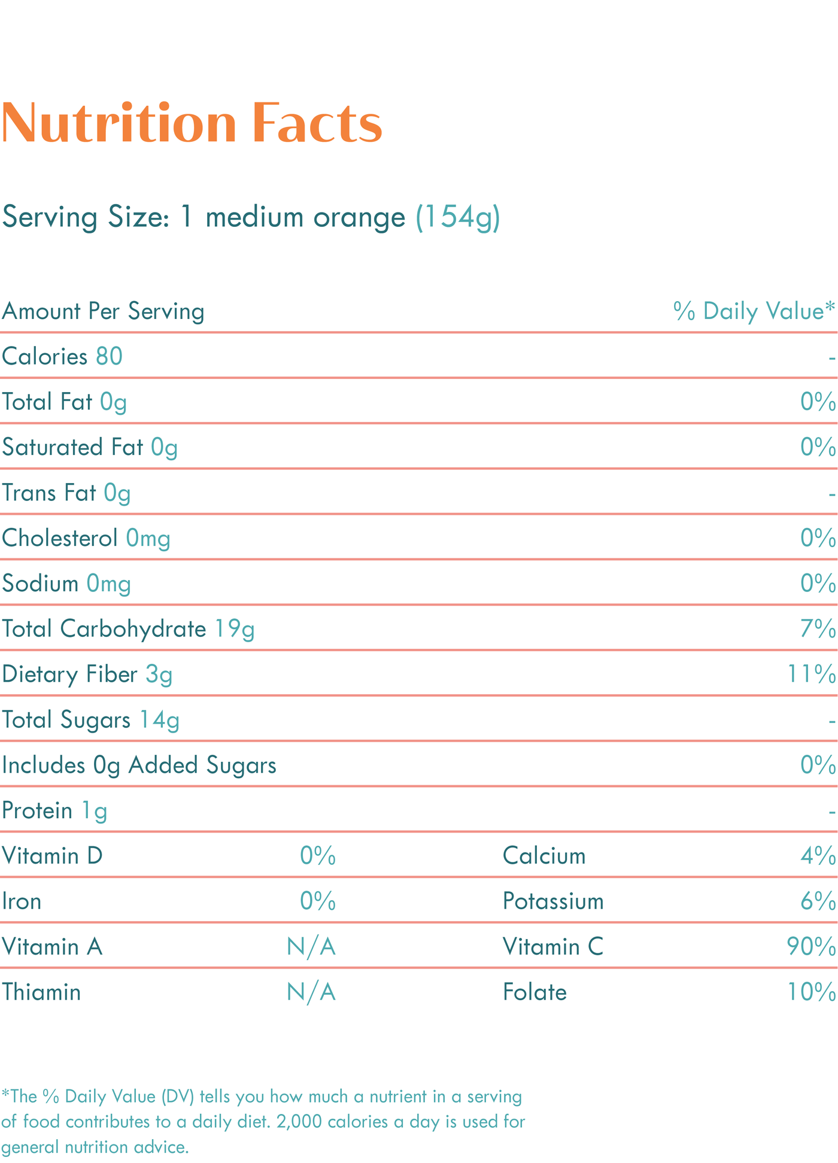Select the Protein 1g entry
The width and height of the screenshot is (838, 1163).
click(54, 811)
